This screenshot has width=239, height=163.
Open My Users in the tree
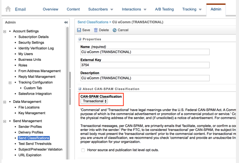(x=26, y=54)
